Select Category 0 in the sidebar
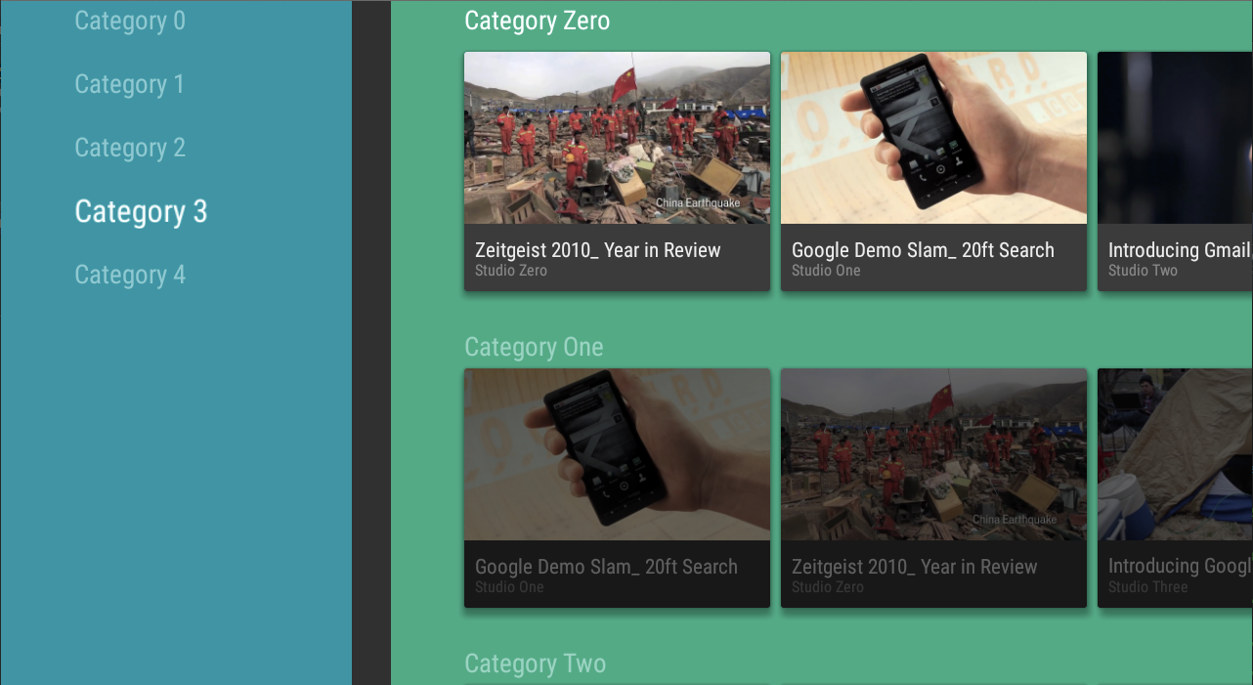Screen dimensions: 1253x685 pyautogui.click(x=130, y=21)
